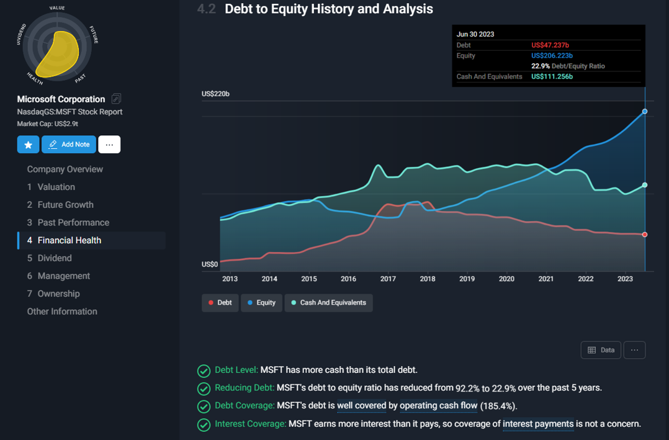Click the 'well covered' link
This screenshot has height=440, width=669.
coord(361,405)
